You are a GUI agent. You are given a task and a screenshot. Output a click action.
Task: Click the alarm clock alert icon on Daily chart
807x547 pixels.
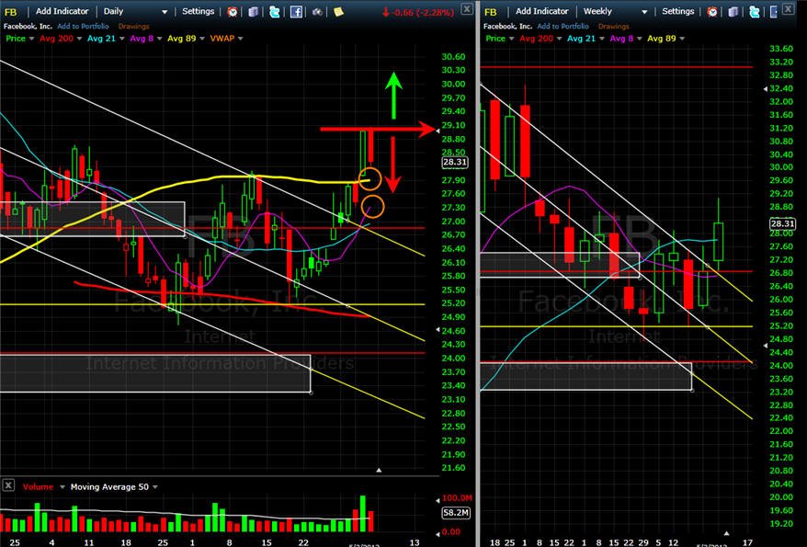click(x=233, y=11)
